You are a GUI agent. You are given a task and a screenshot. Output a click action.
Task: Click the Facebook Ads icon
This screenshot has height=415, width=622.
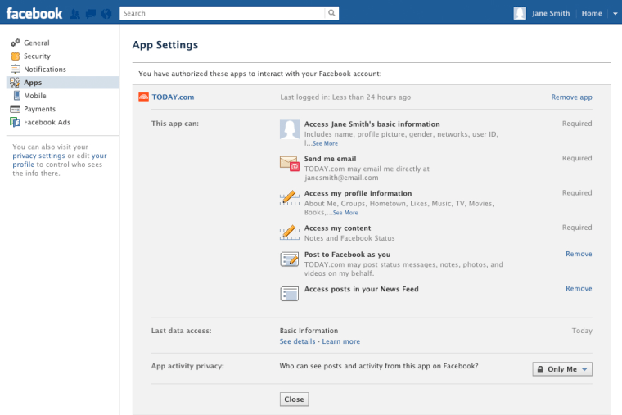(15, 122)
